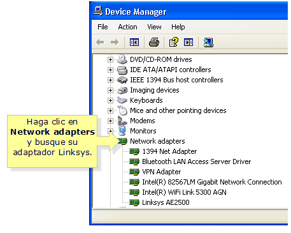Screen dimensions: 291x233
Task: Click the VPN Adapter card icon
Action: (x=134, y=172)
